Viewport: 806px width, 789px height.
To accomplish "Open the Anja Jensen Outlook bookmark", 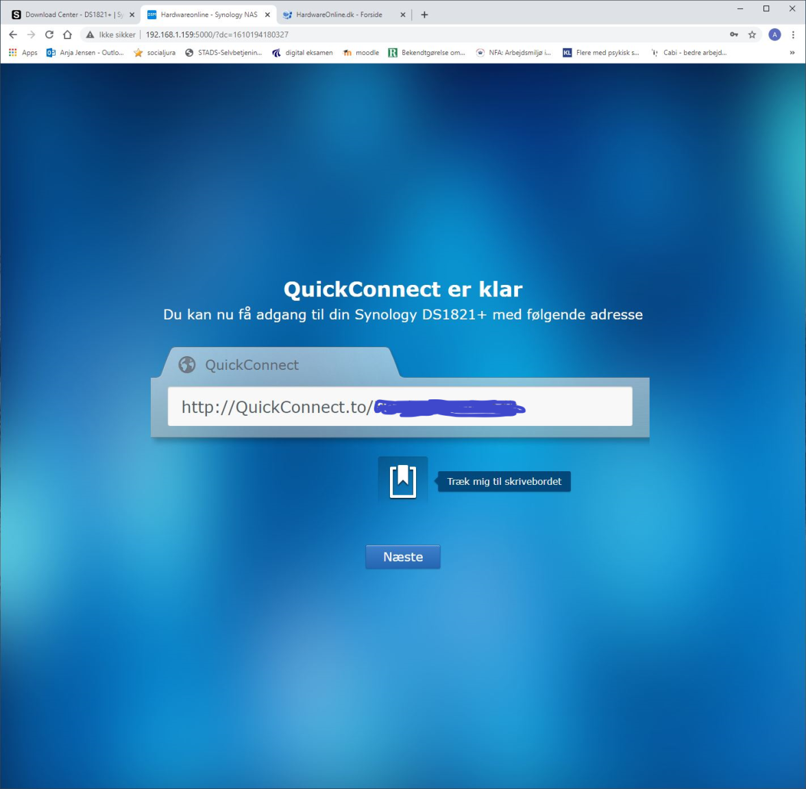I will pos(85,52).
